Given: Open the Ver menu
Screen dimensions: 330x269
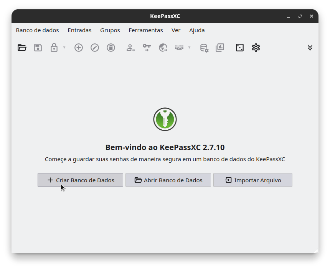Looking at the screenshot, I should coord(176,30).
